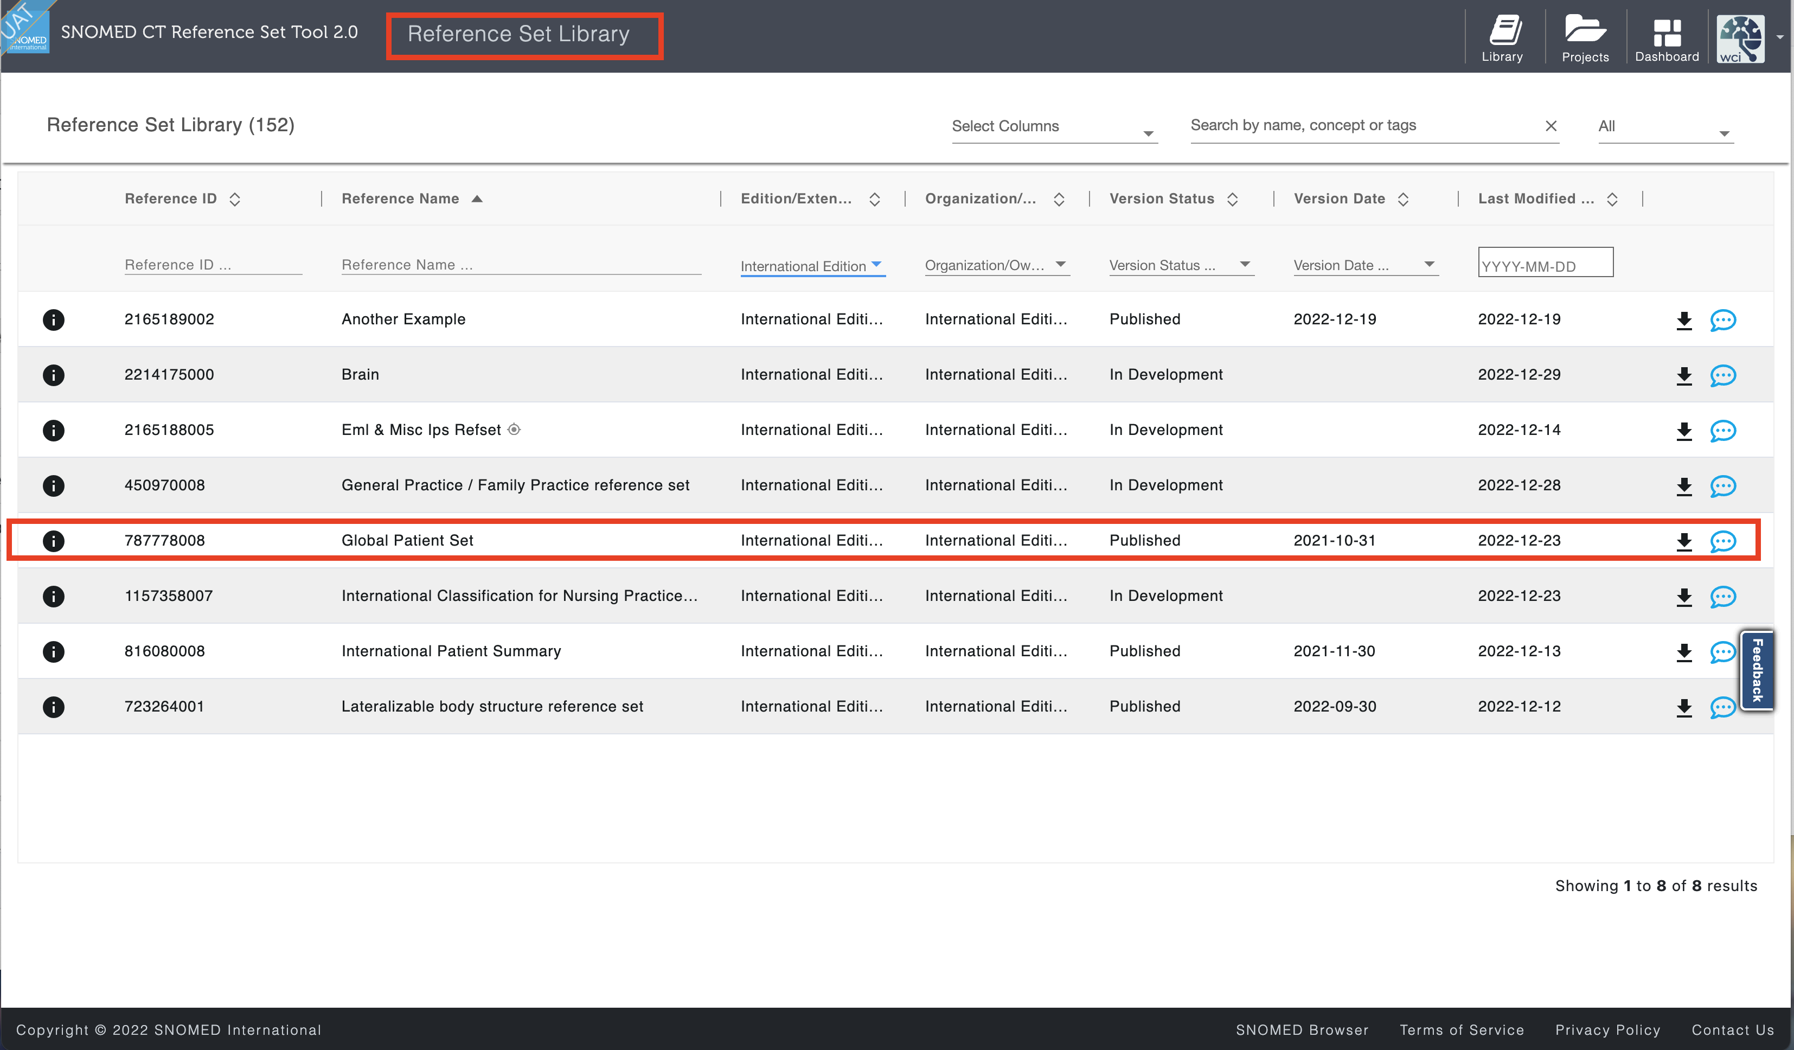Download Eml & Misc Ips Refset
The image size is (1794, 1050).
1684,431
